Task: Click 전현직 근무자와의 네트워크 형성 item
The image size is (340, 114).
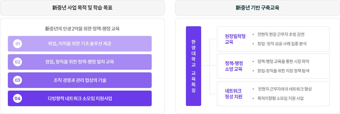Action: (x=285, y=89)
